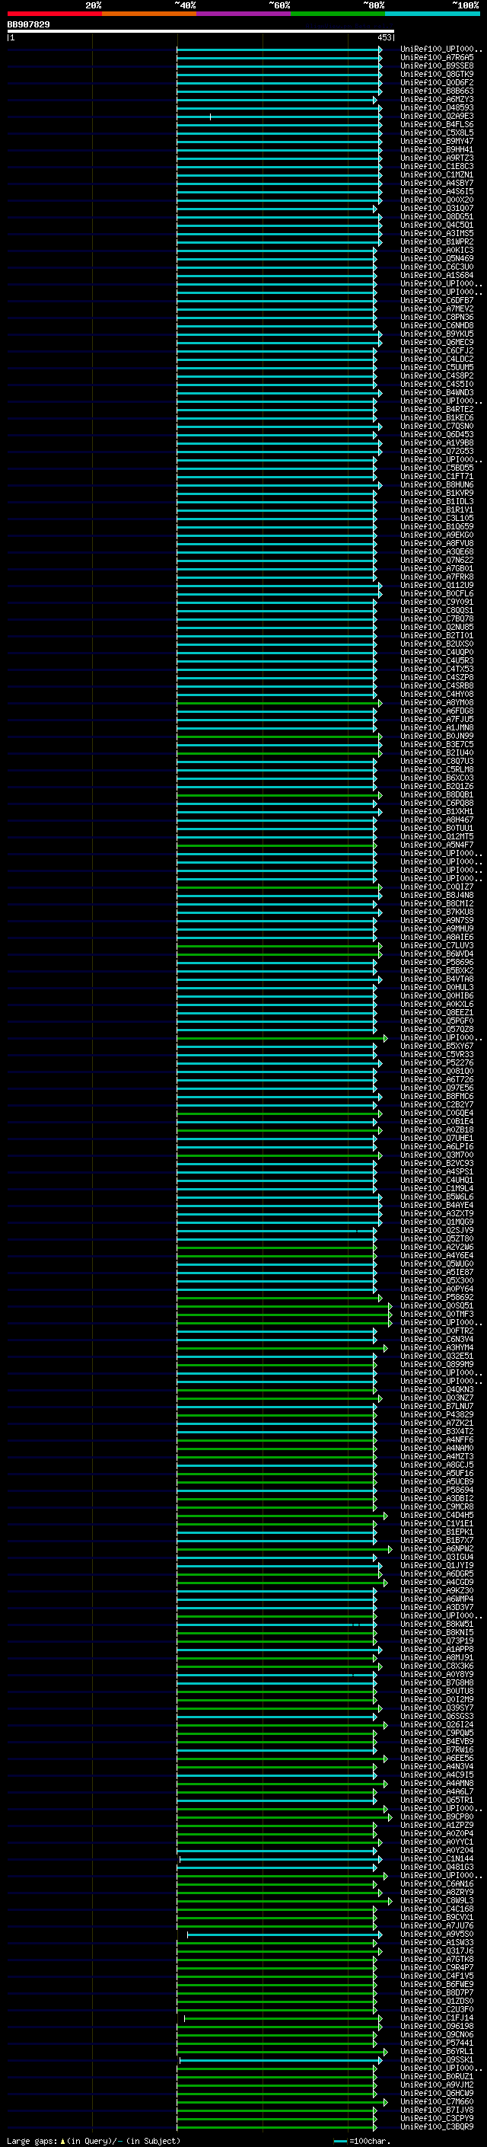Image resolution: width=487 pixels, height=2147 pixels.
Task: Open UniRef100_B9YKU5 hit
Action: (x=437, y=334)
